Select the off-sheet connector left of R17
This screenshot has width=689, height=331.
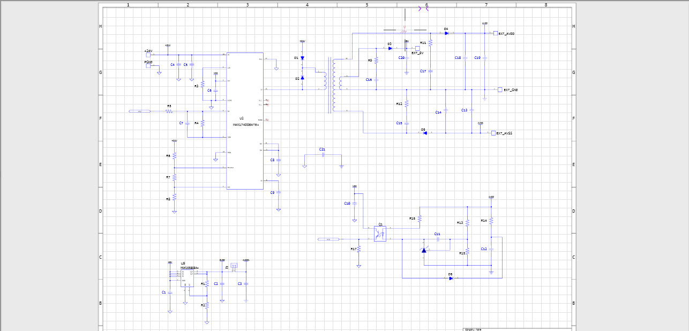point(329,239)
